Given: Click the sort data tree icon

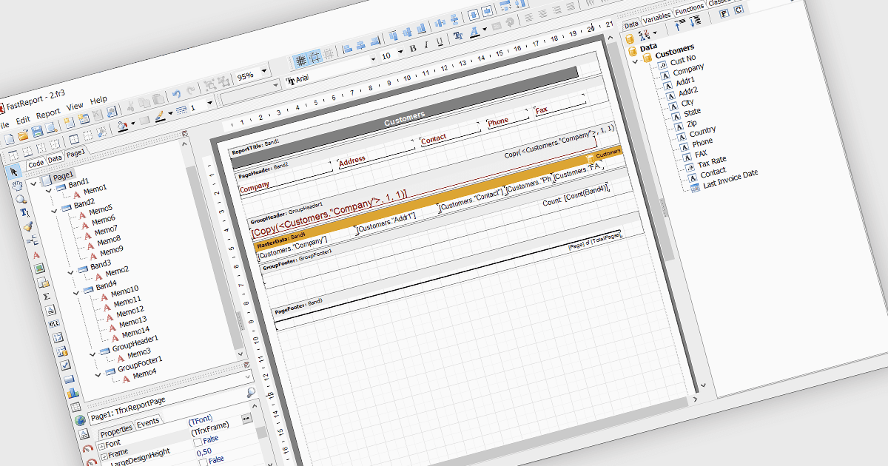Looking at the screenshot, I should click(645, 34).
